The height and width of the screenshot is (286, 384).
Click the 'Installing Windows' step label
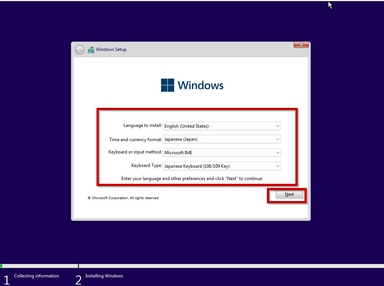(104, 276)
